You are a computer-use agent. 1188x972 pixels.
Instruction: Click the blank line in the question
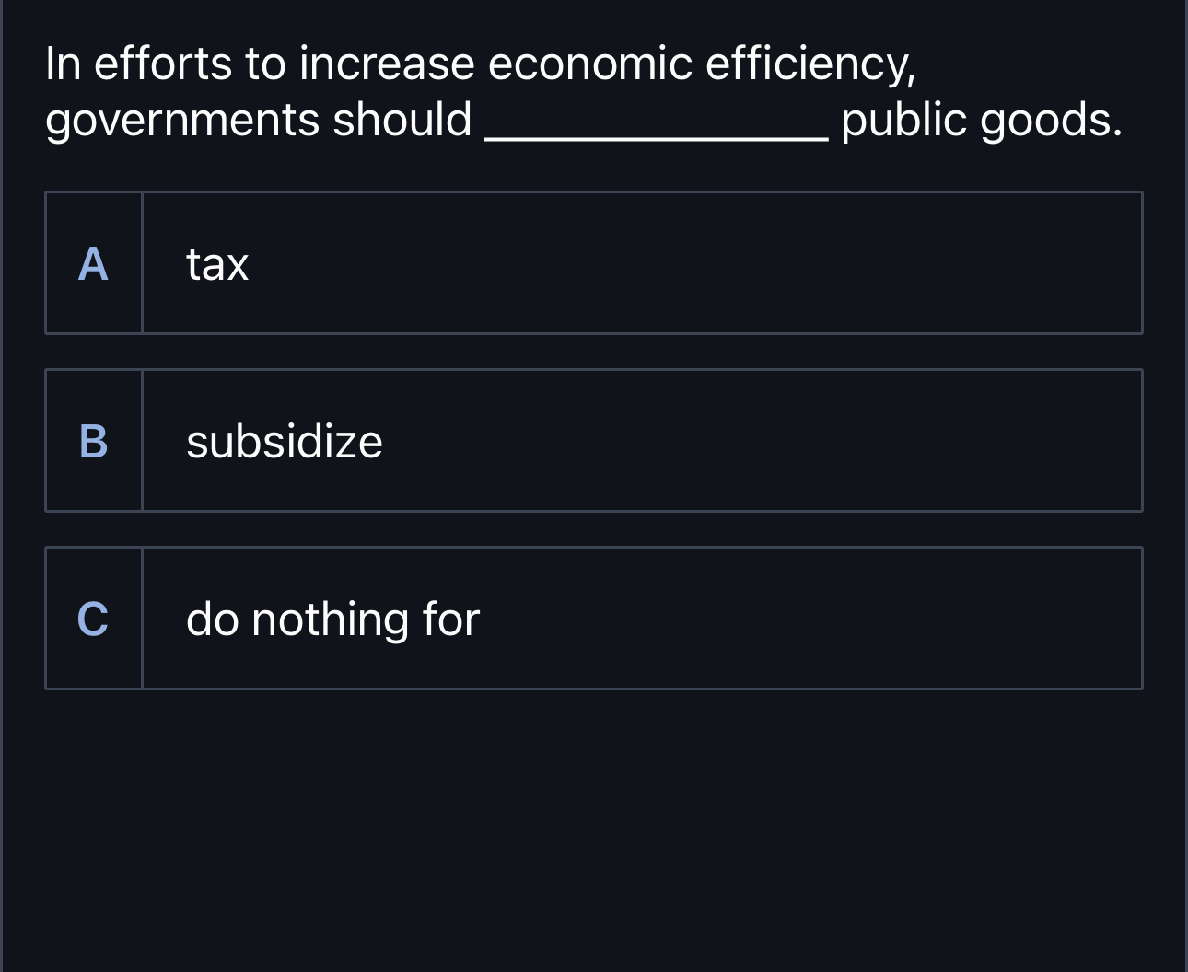[656, 131]
